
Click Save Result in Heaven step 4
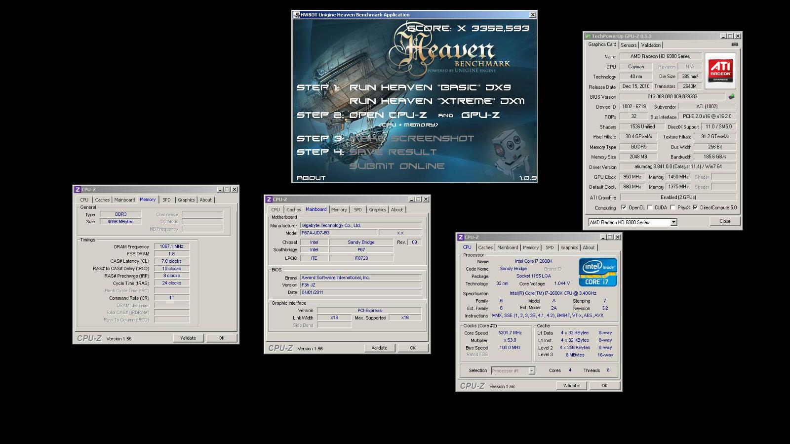393,152
